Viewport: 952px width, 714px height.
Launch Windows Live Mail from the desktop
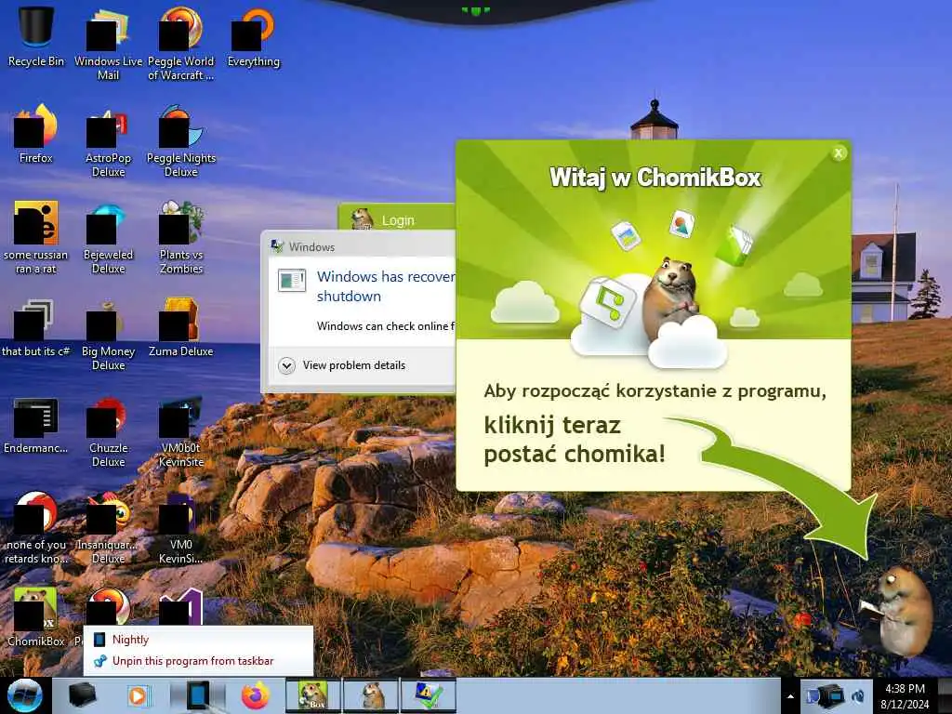pos(108,44)
